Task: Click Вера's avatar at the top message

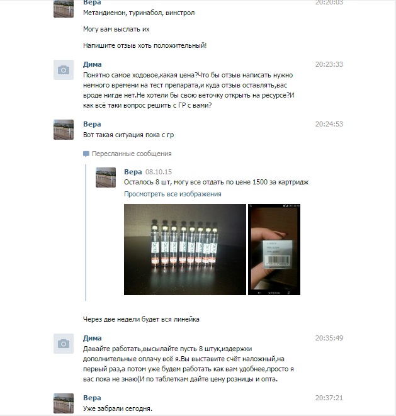Action: pyautogui.click(x=64, y=9)
